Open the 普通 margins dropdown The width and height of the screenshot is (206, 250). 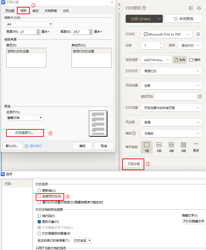(x=171, y=122)
